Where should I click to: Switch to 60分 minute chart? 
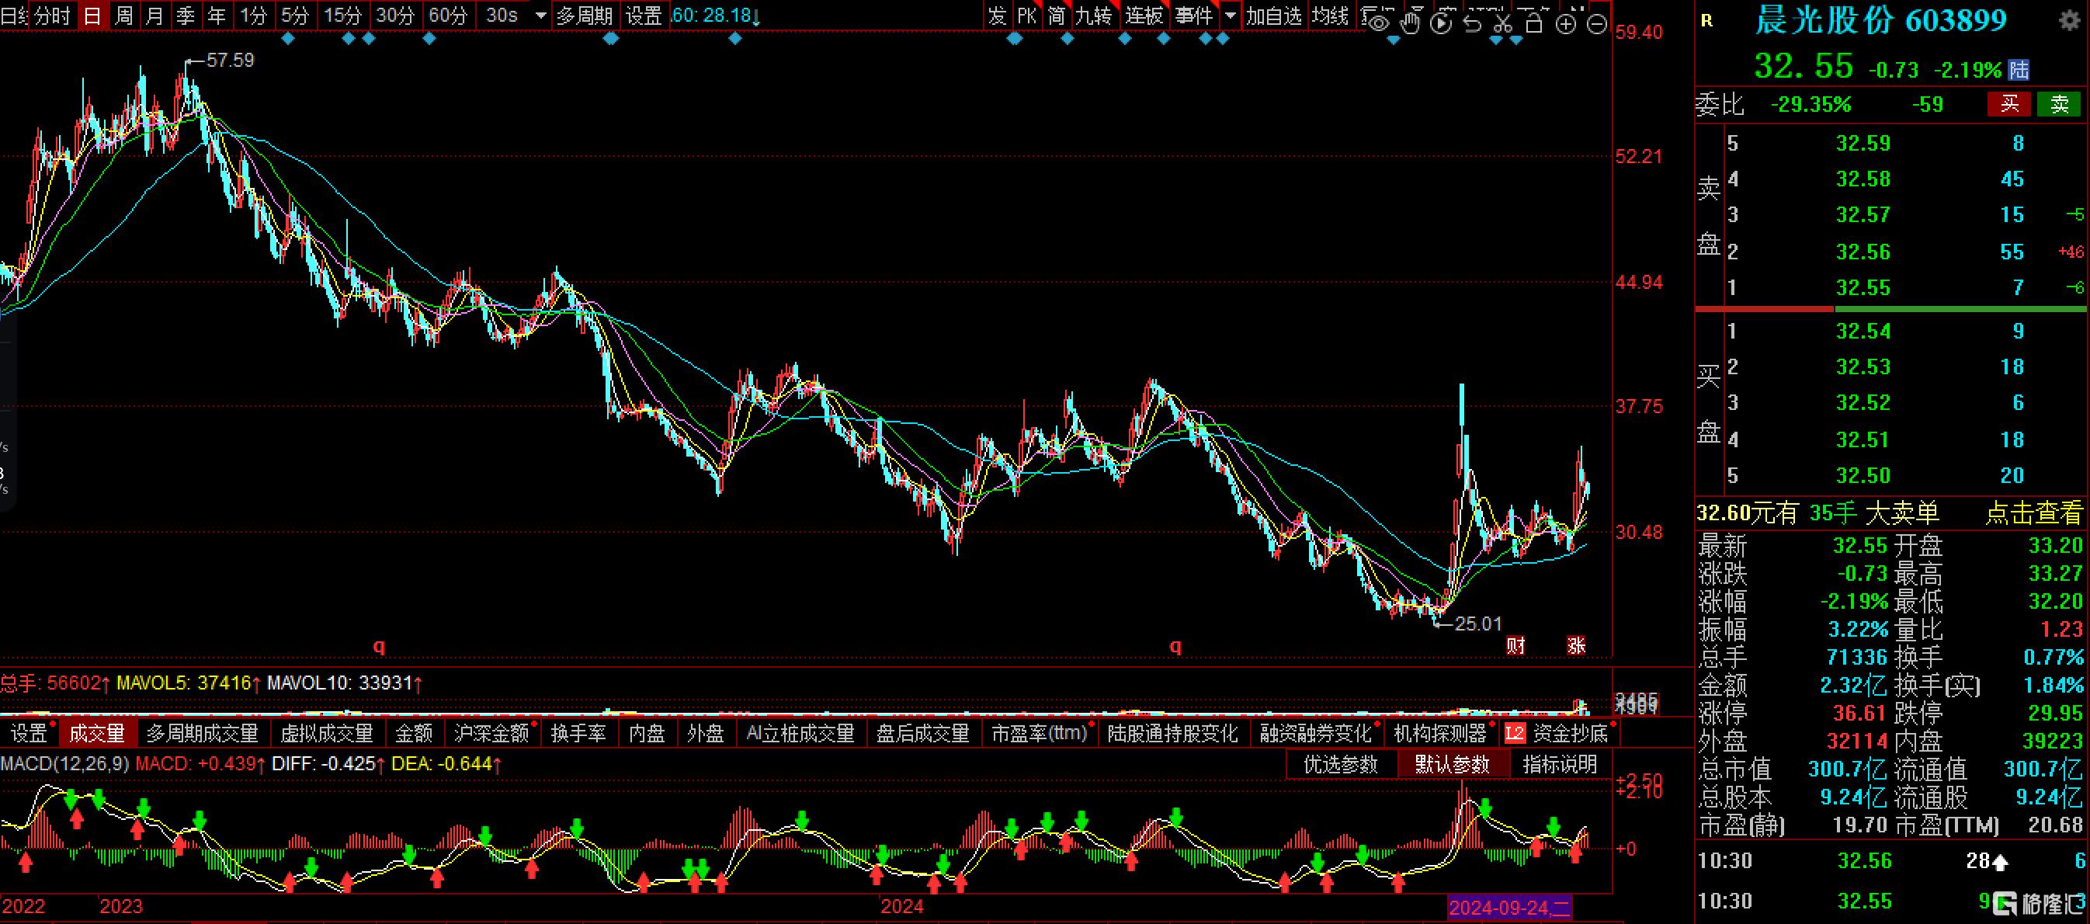click(x=448, y=16)
